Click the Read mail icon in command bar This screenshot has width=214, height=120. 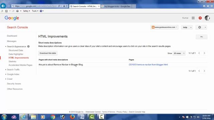point(13,11)
